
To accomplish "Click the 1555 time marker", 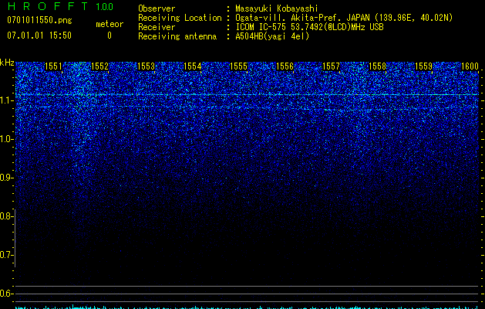I will coord(239,66).
